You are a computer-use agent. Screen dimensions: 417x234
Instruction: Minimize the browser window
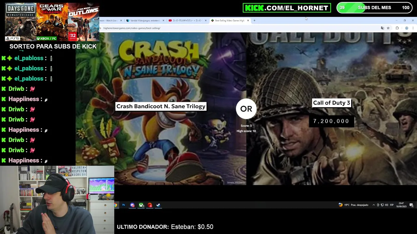[x=396, y=20]
